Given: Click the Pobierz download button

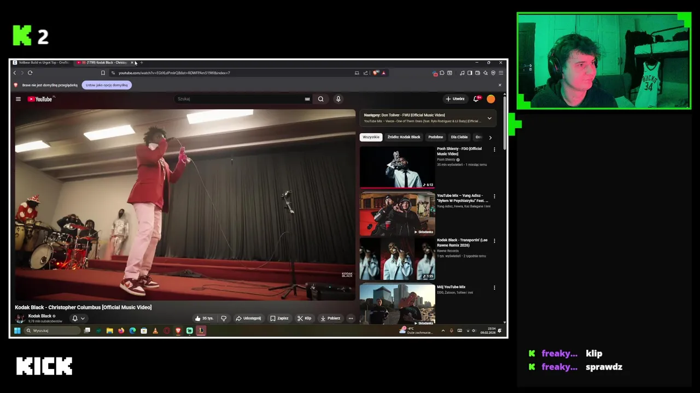Looking at the screenshot, I should pyautogui.click(x=330, y=318).
